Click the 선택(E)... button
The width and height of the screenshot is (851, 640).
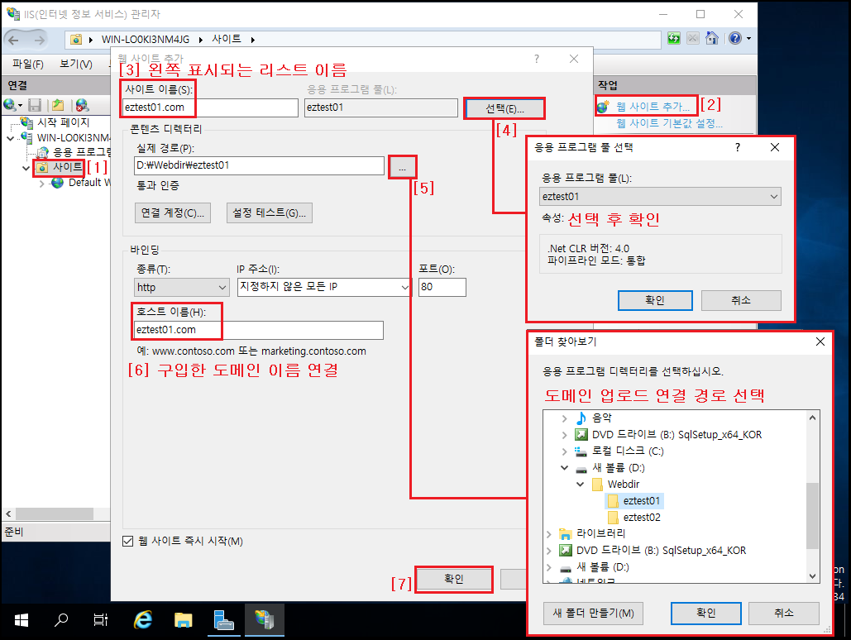[504, 108]
